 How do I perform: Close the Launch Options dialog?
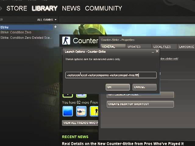pos(157,51)
